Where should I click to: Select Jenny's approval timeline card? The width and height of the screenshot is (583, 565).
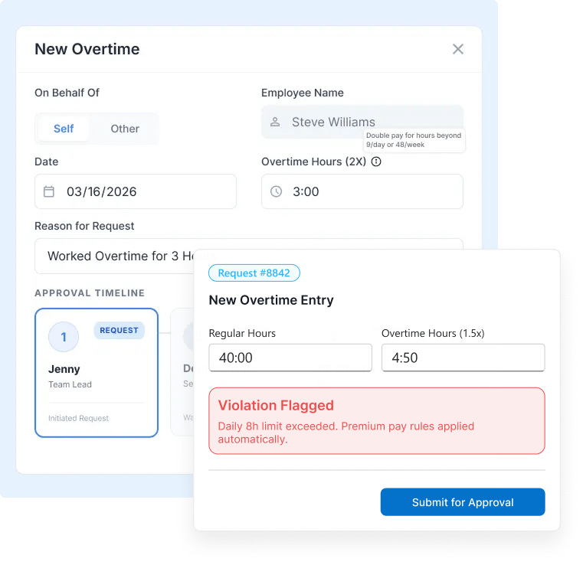click(97, 372)
